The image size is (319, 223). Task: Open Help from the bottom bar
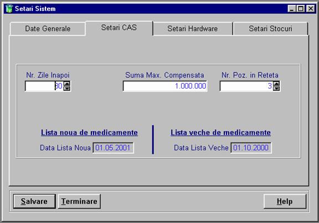pos(285,201)
